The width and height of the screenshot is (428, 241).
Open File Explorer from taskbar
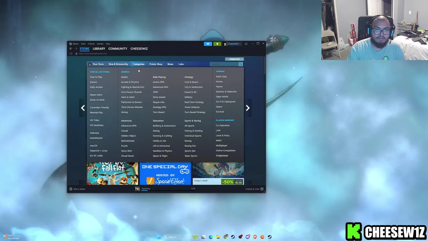tap(218, 237)
